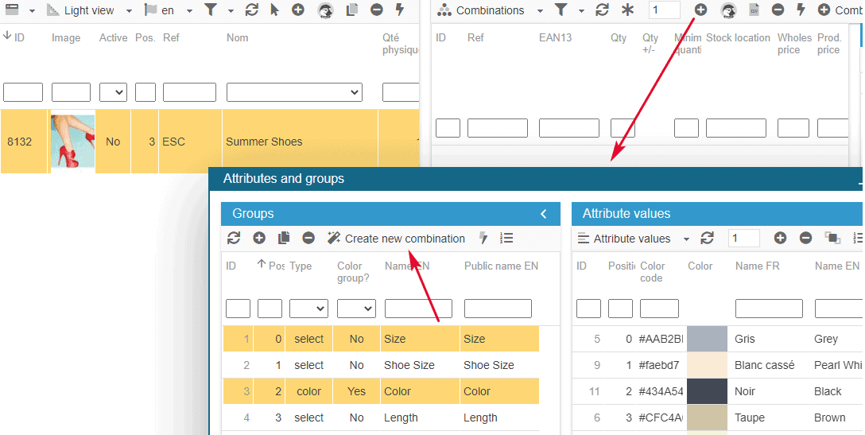Refresh the Groups list
Image resolution: width=865 pixels, height=435 pixels.
(x=234, y=238)
